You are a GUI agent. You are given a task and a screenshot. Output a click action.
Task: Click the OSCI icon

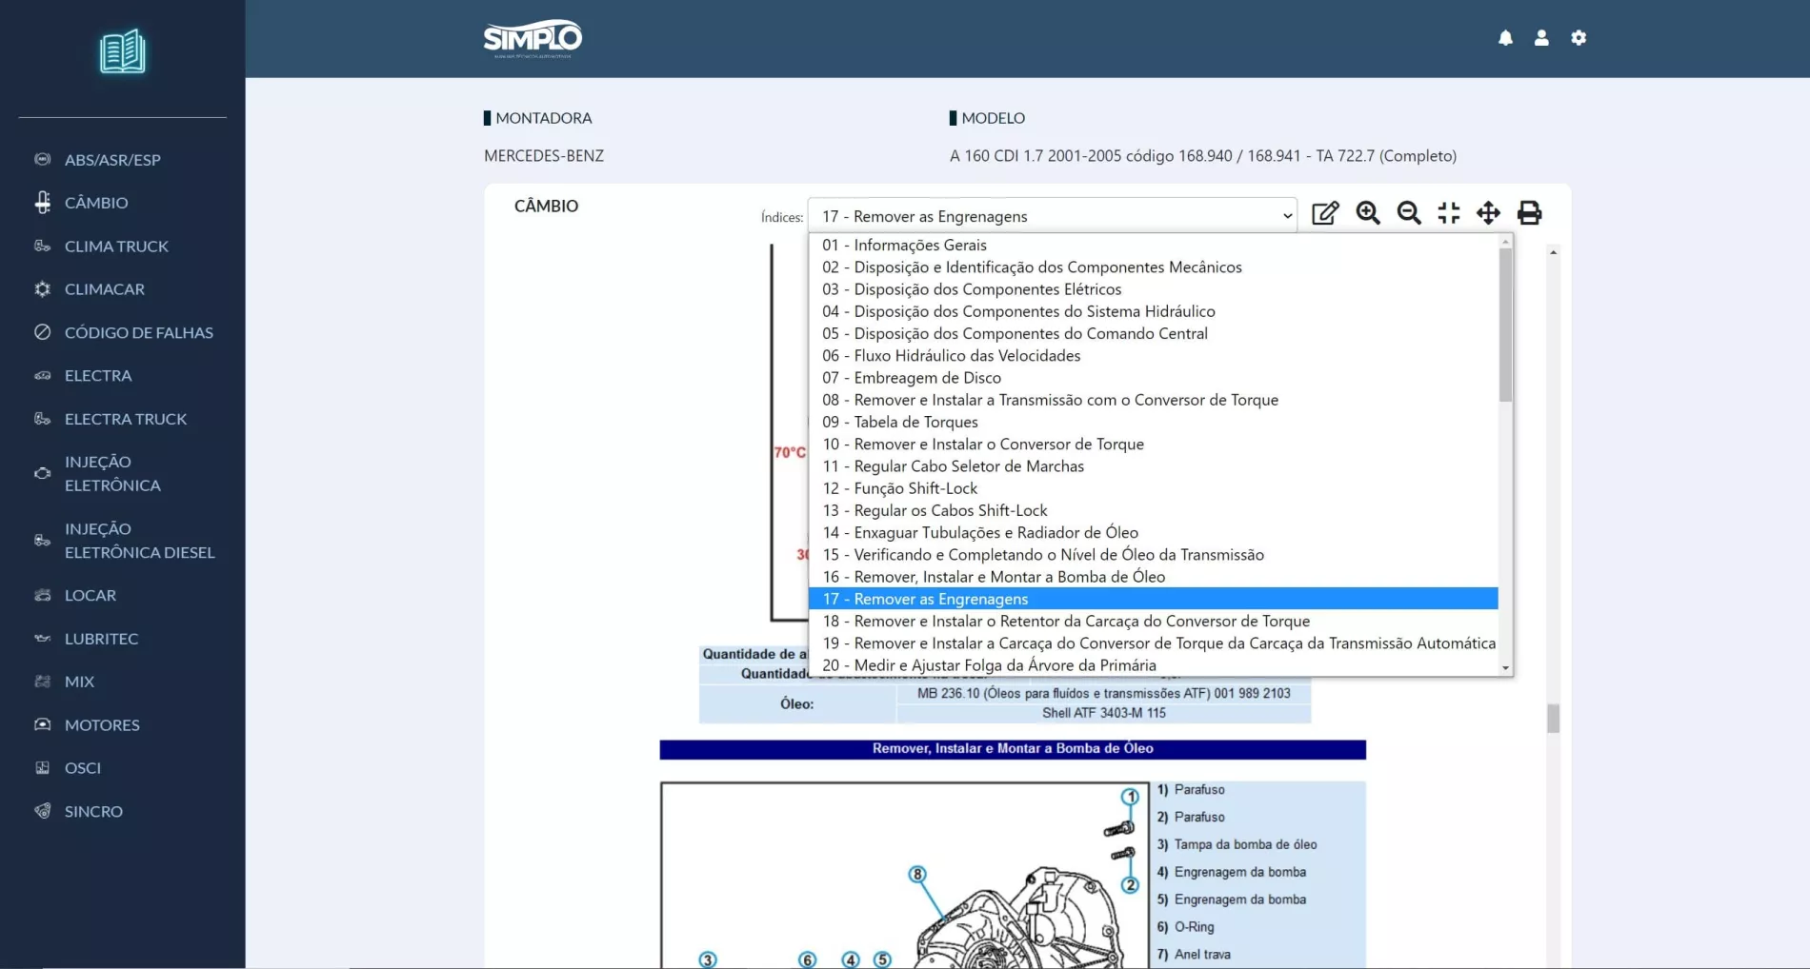click(x=43, y=767)
